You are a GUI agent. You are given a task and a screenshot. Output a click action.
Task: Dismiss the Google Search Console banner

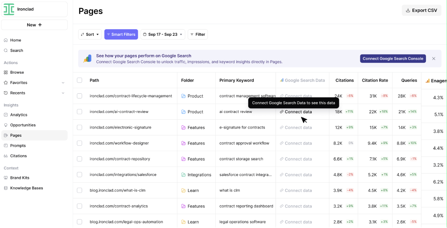pos(434,59)
